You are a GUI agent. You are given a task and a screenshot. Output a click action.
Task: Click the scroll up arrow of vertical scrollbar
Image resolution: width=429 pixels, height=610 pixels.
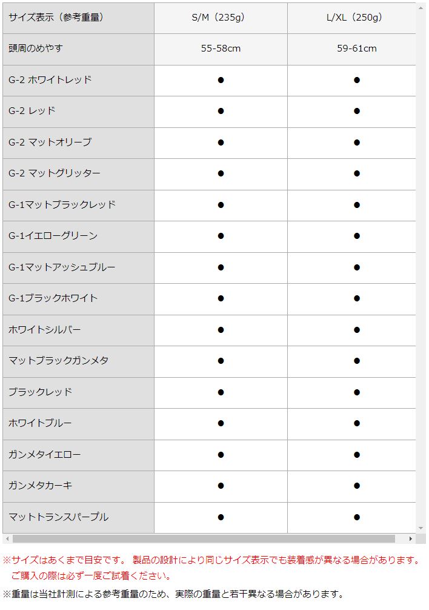pyautogui.click(x=421, y=8)
